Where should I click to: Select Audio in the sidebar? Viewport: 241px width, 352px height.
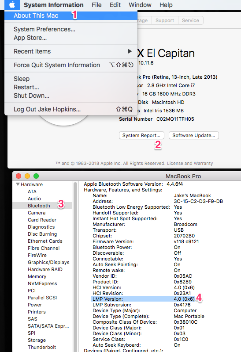[34, 199]
